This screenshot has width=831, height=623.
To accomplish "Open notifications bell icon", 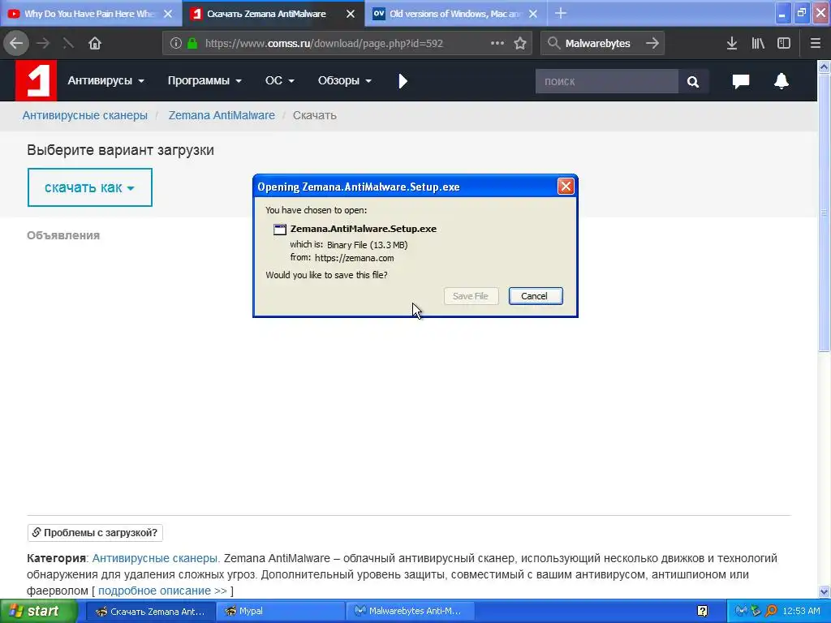I will coord(781,81).
